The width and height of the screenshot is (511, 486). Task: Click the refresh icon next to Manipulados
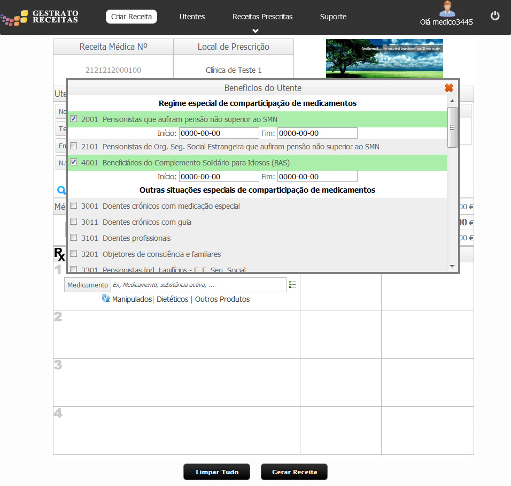click(106, 299)
